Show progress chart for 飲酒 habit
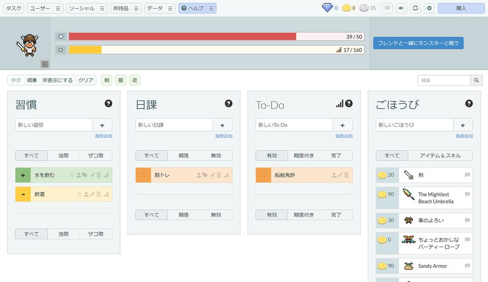This screenshot has height=282, width=488. pos(106,194)
